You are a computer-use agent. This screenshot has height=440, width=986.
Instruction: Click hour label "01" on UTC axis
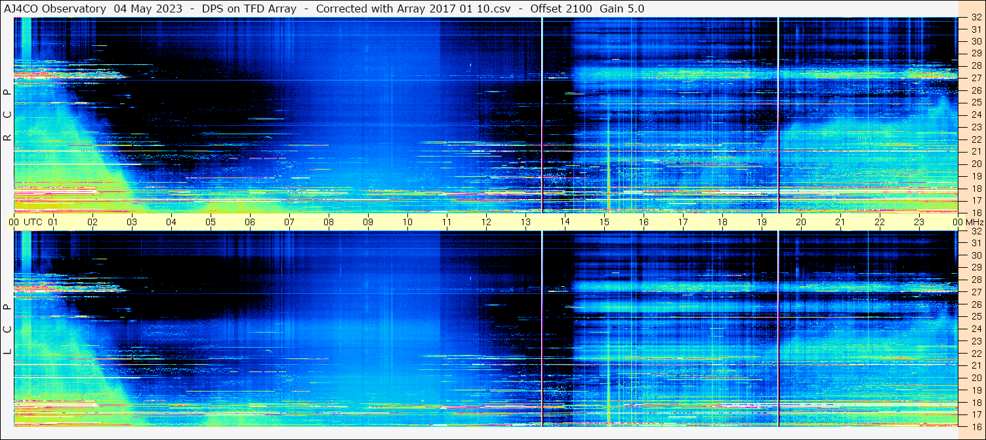[53, 222]
